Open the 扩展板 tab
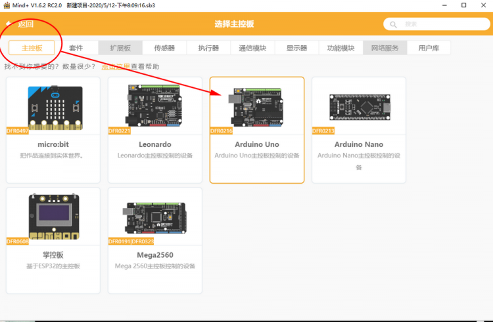 tap(120, 48)
